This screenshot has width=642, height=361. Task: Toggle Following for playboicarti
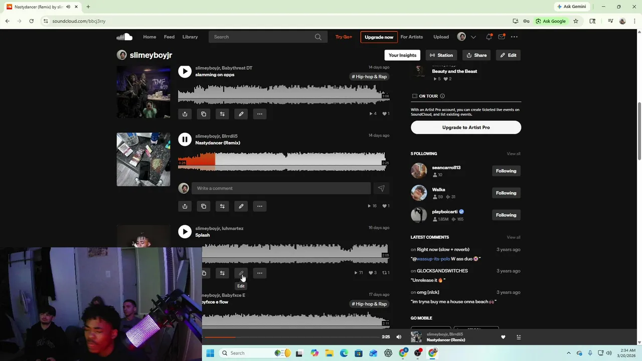[506, 215]
